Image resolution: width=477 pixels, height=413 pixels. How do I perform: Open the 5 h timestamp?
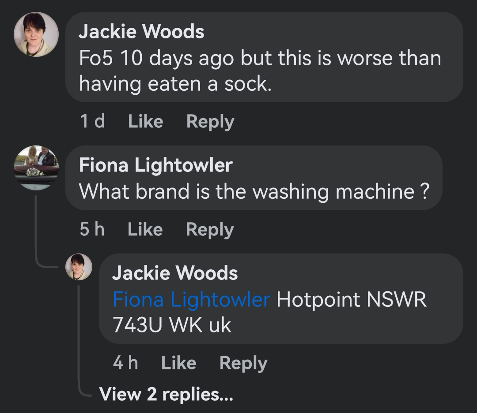click(x=92, y=229)
